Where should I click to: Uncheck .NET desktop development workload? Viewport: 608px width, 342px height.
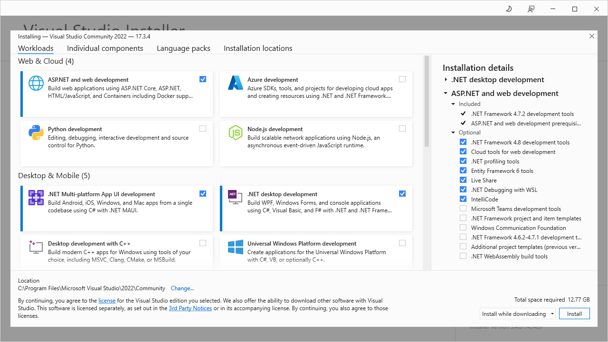402,193
